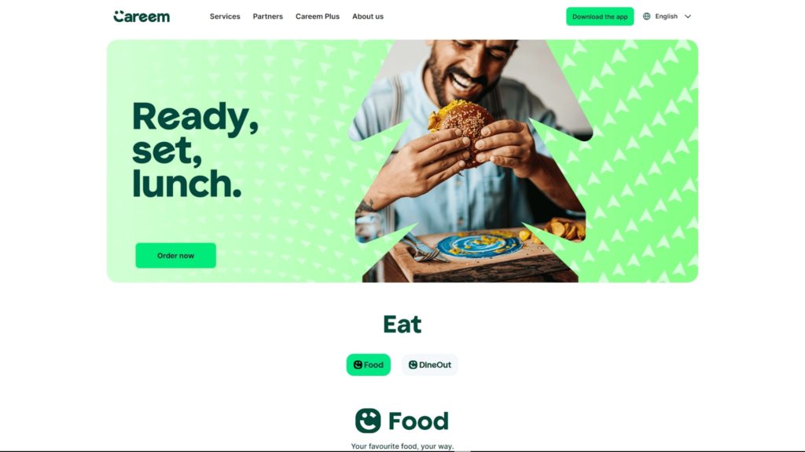Open the About us menu
This screenshot has width=805, height=452.
368,16
